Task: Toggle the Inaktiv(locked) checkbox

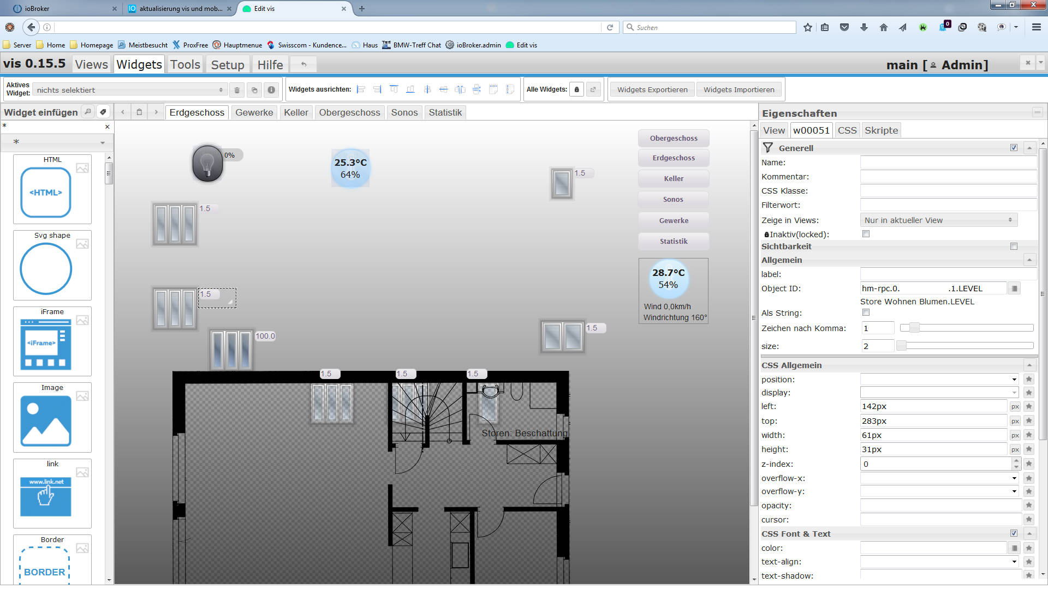Action: point(866,234)
